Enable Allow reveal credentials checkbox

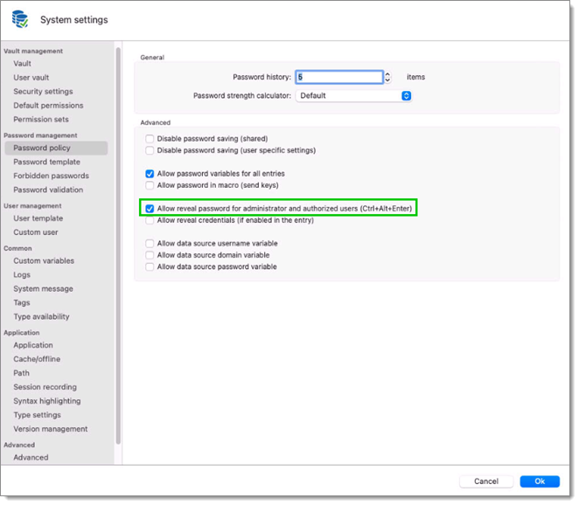(150, 220)
